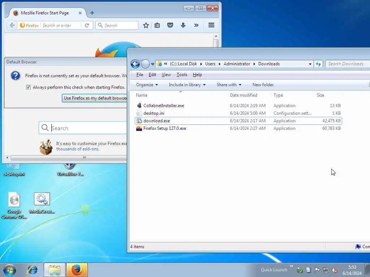Select the MediaCreat... desktop icon
Screen dimensions: 370x277
click(x=42, y=203)
